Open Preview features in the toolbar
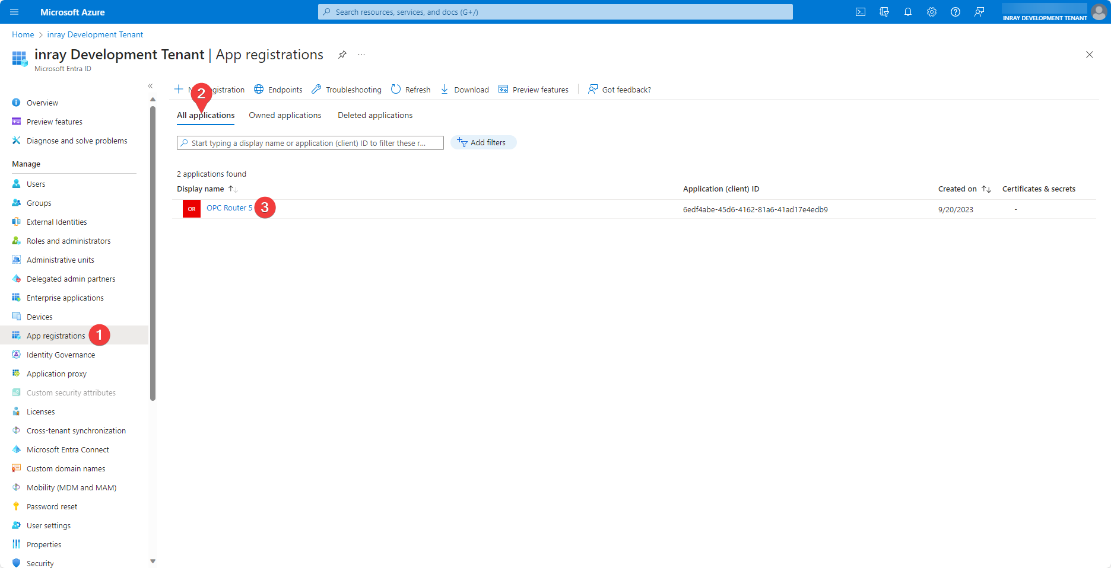1111x568 pixels. tap(534, 90)
